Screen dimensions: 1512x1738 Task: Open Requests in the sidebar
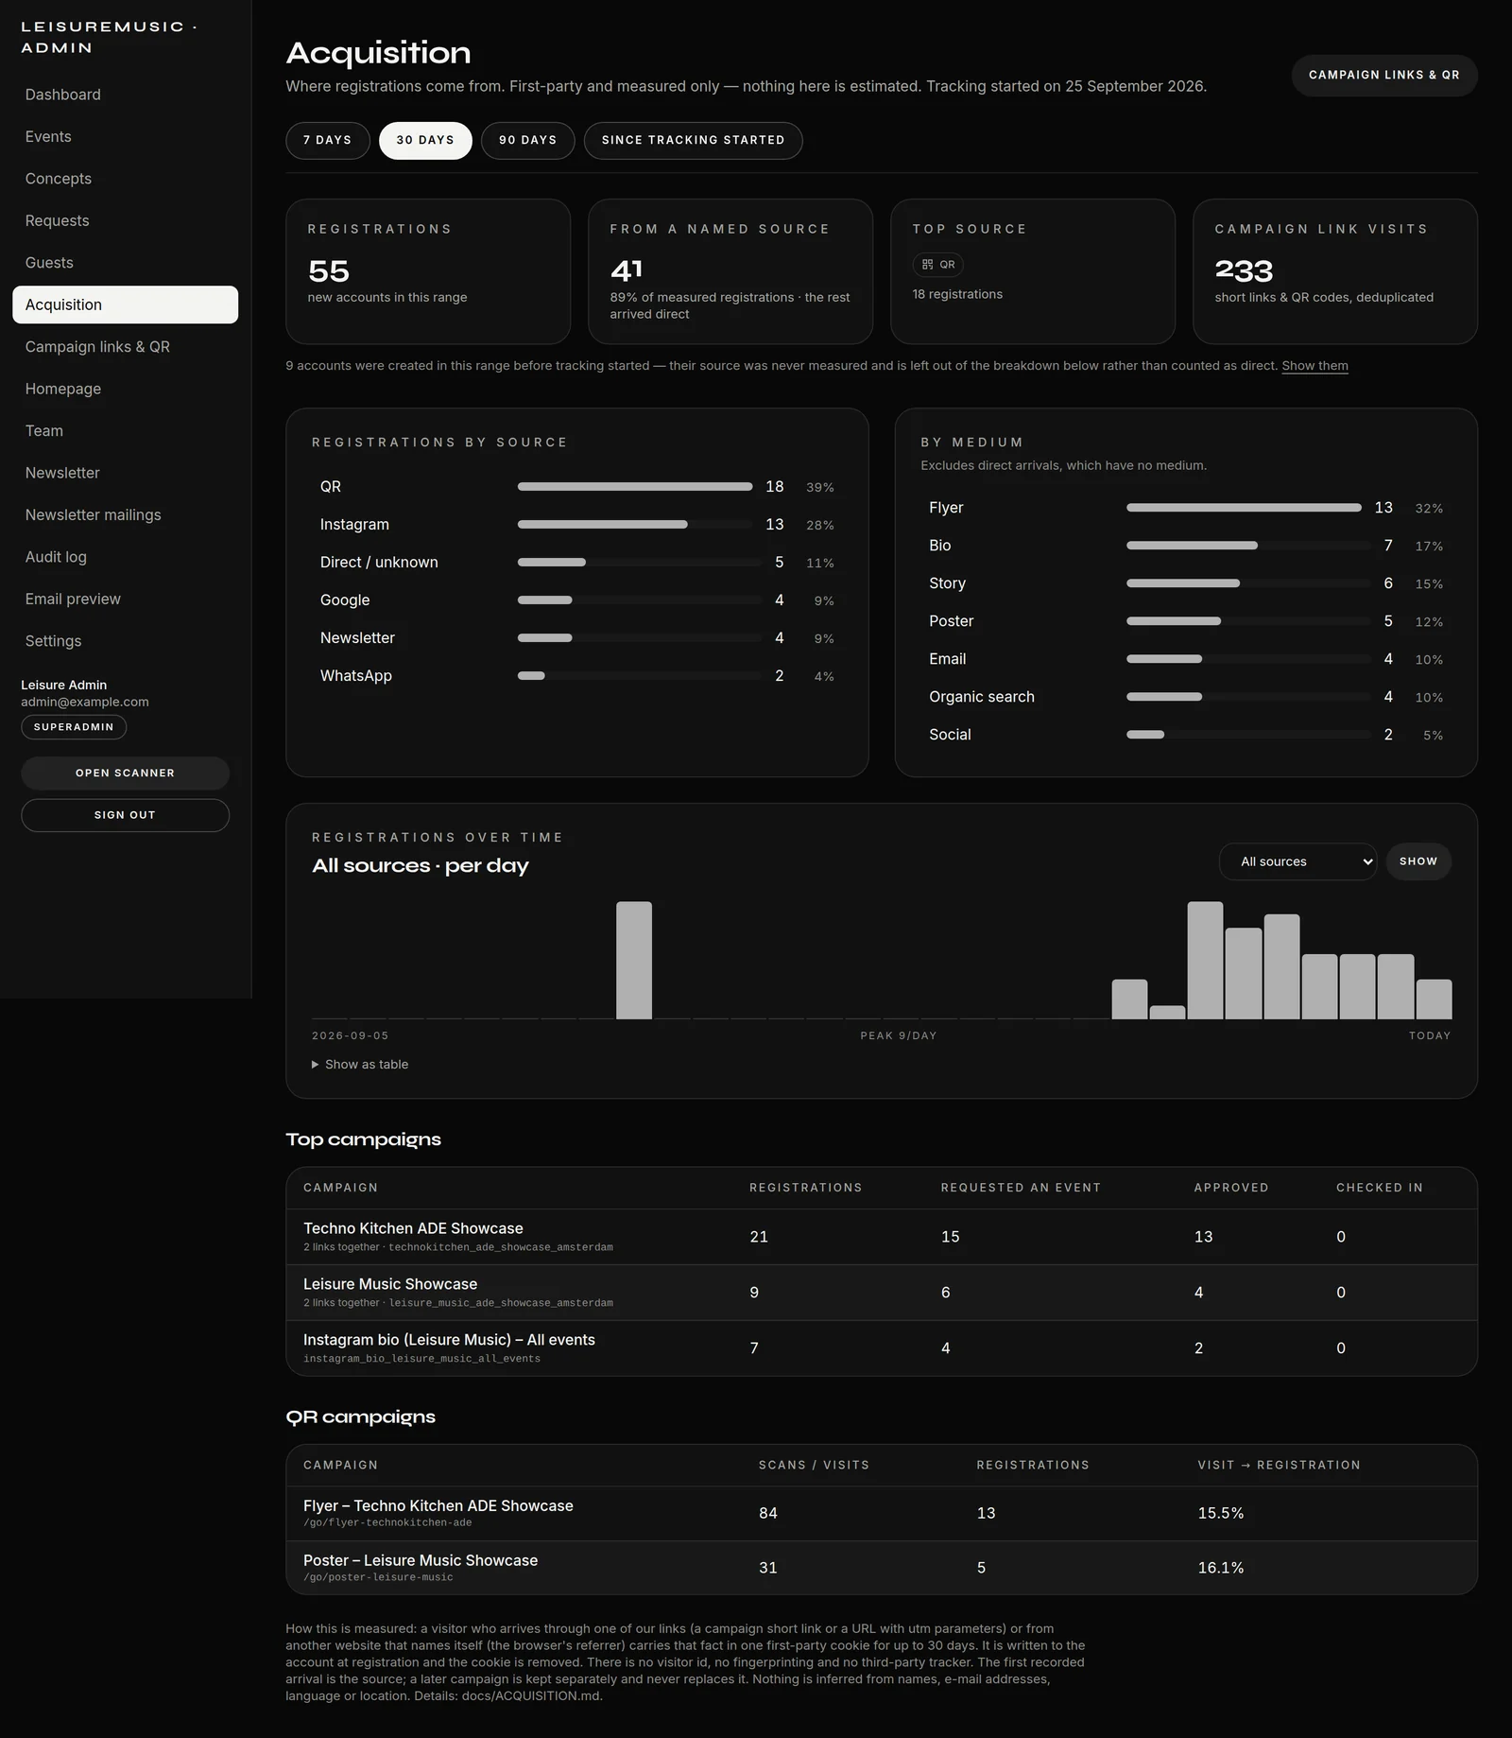(125, 220)
